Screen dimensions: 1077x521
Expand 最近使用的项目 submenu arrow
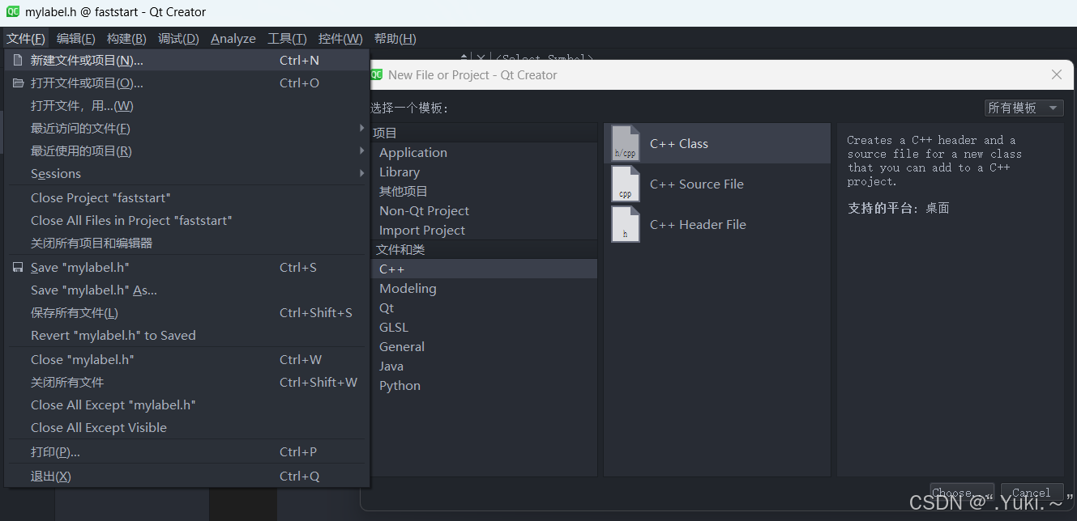click(x=361, y=150)
